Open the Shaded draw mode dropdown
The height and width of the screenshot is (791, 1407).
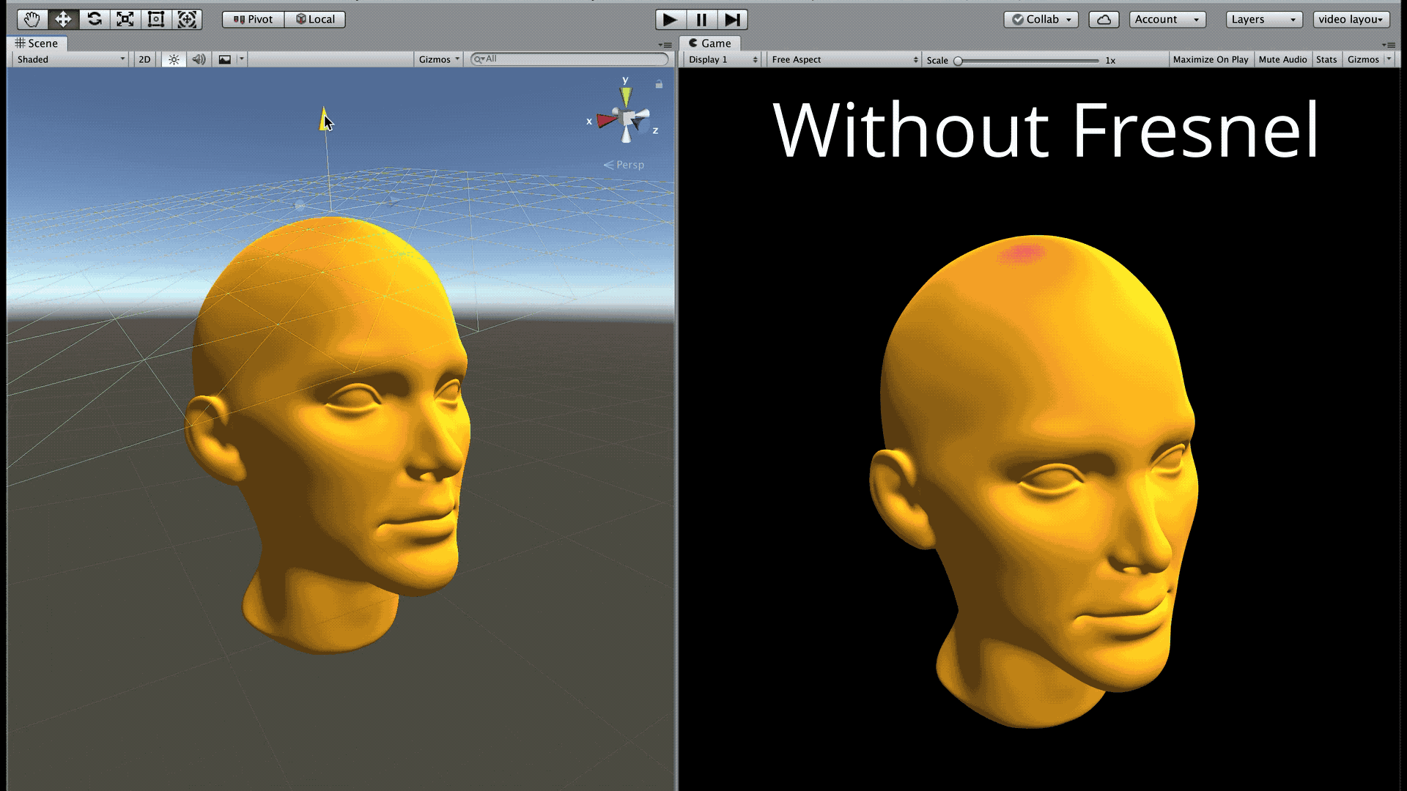[x=71, y=59]
